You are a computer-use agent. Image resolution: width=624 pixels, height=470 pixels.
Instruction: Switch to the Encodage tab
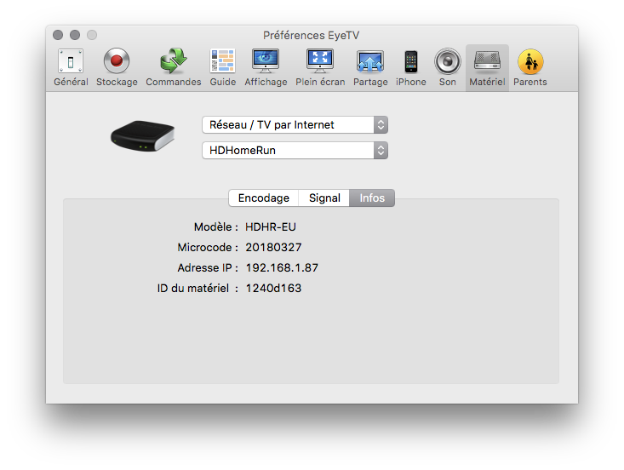tap(263, 198)
